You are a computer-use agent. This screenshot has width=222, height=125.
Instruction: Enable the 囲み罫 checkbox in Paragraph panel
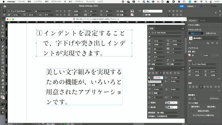(149, 107)
